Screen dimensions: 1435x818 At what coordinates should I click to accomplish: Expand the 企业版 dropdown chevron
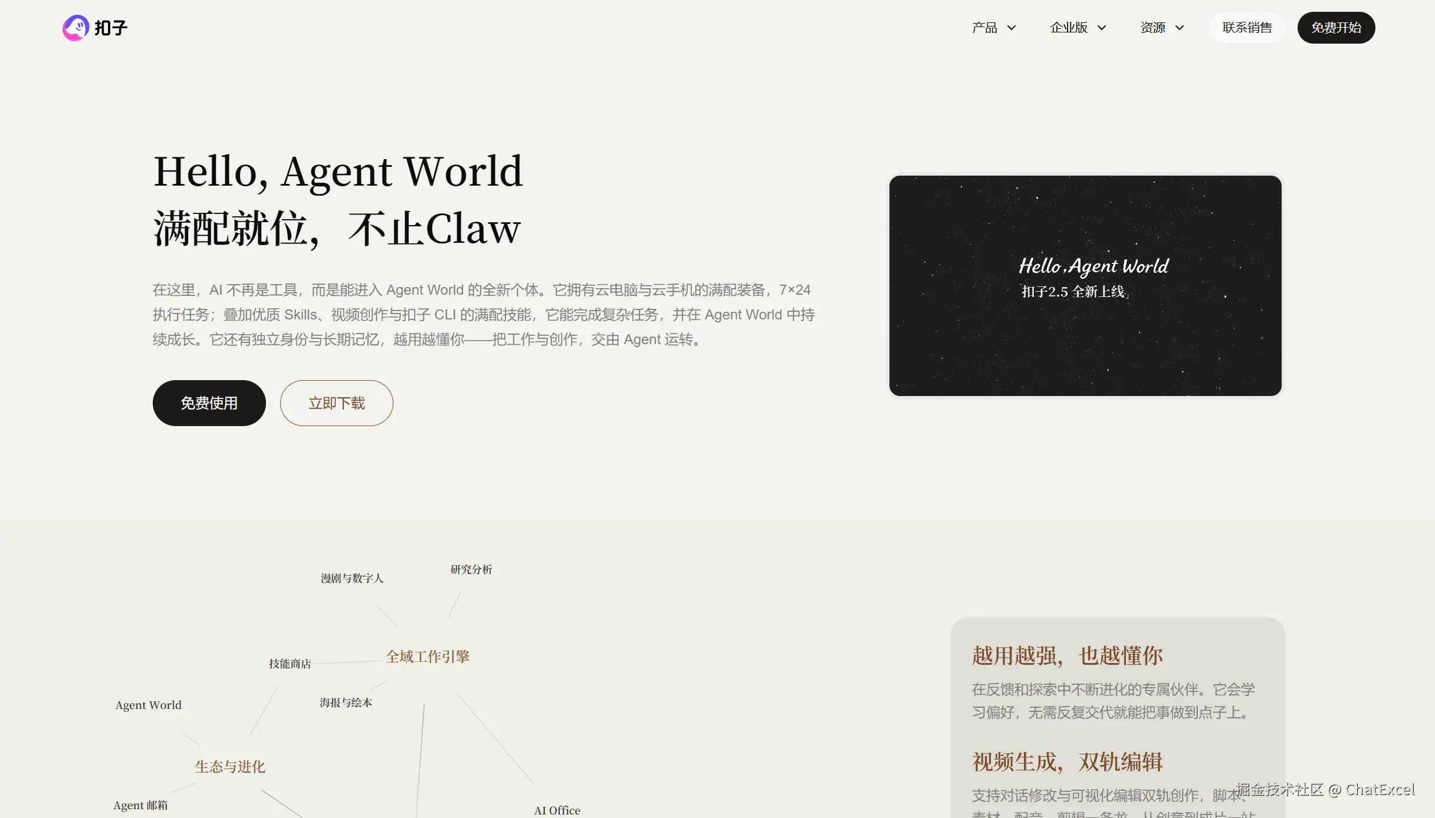tap(1101, 28)
